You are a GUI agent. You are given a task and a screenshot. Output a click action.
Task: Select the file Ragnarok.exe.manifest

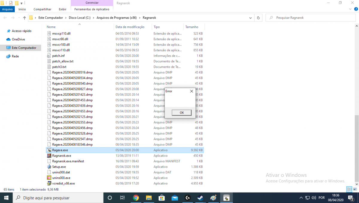coord(68,161)
